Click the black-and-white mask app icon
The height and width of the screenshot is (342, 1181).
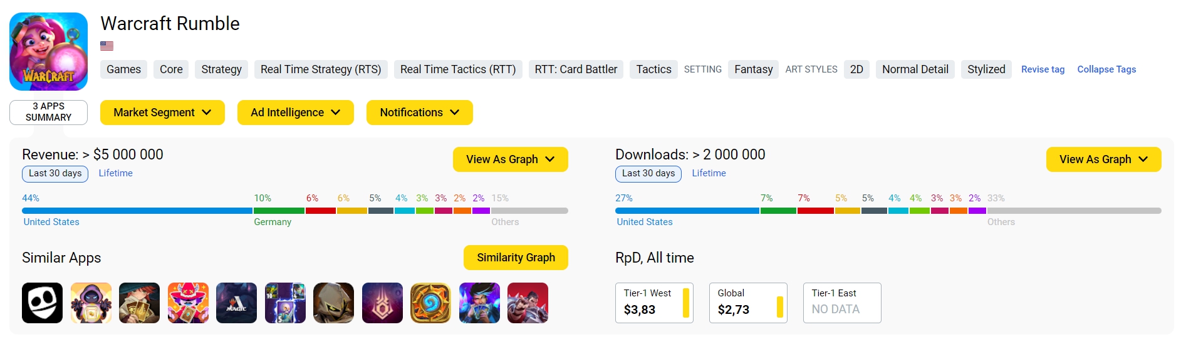click(42, 303)
